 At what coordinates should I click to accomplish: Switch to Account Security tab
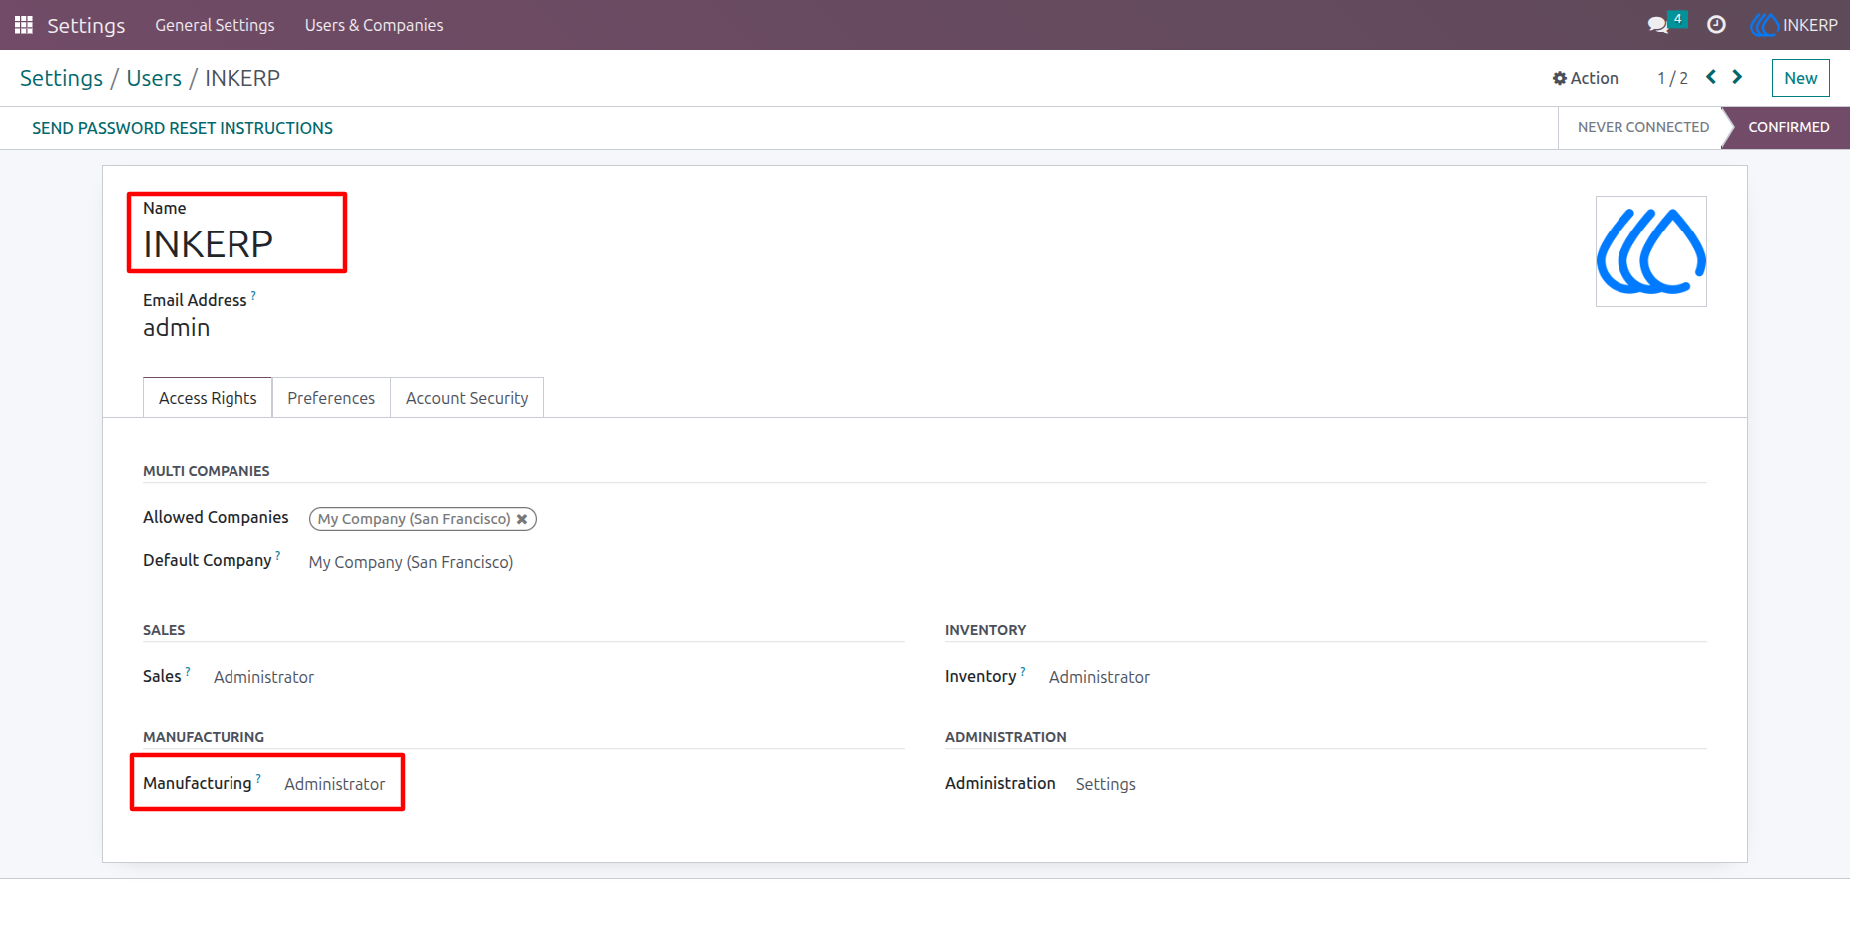tap(467, 398)
